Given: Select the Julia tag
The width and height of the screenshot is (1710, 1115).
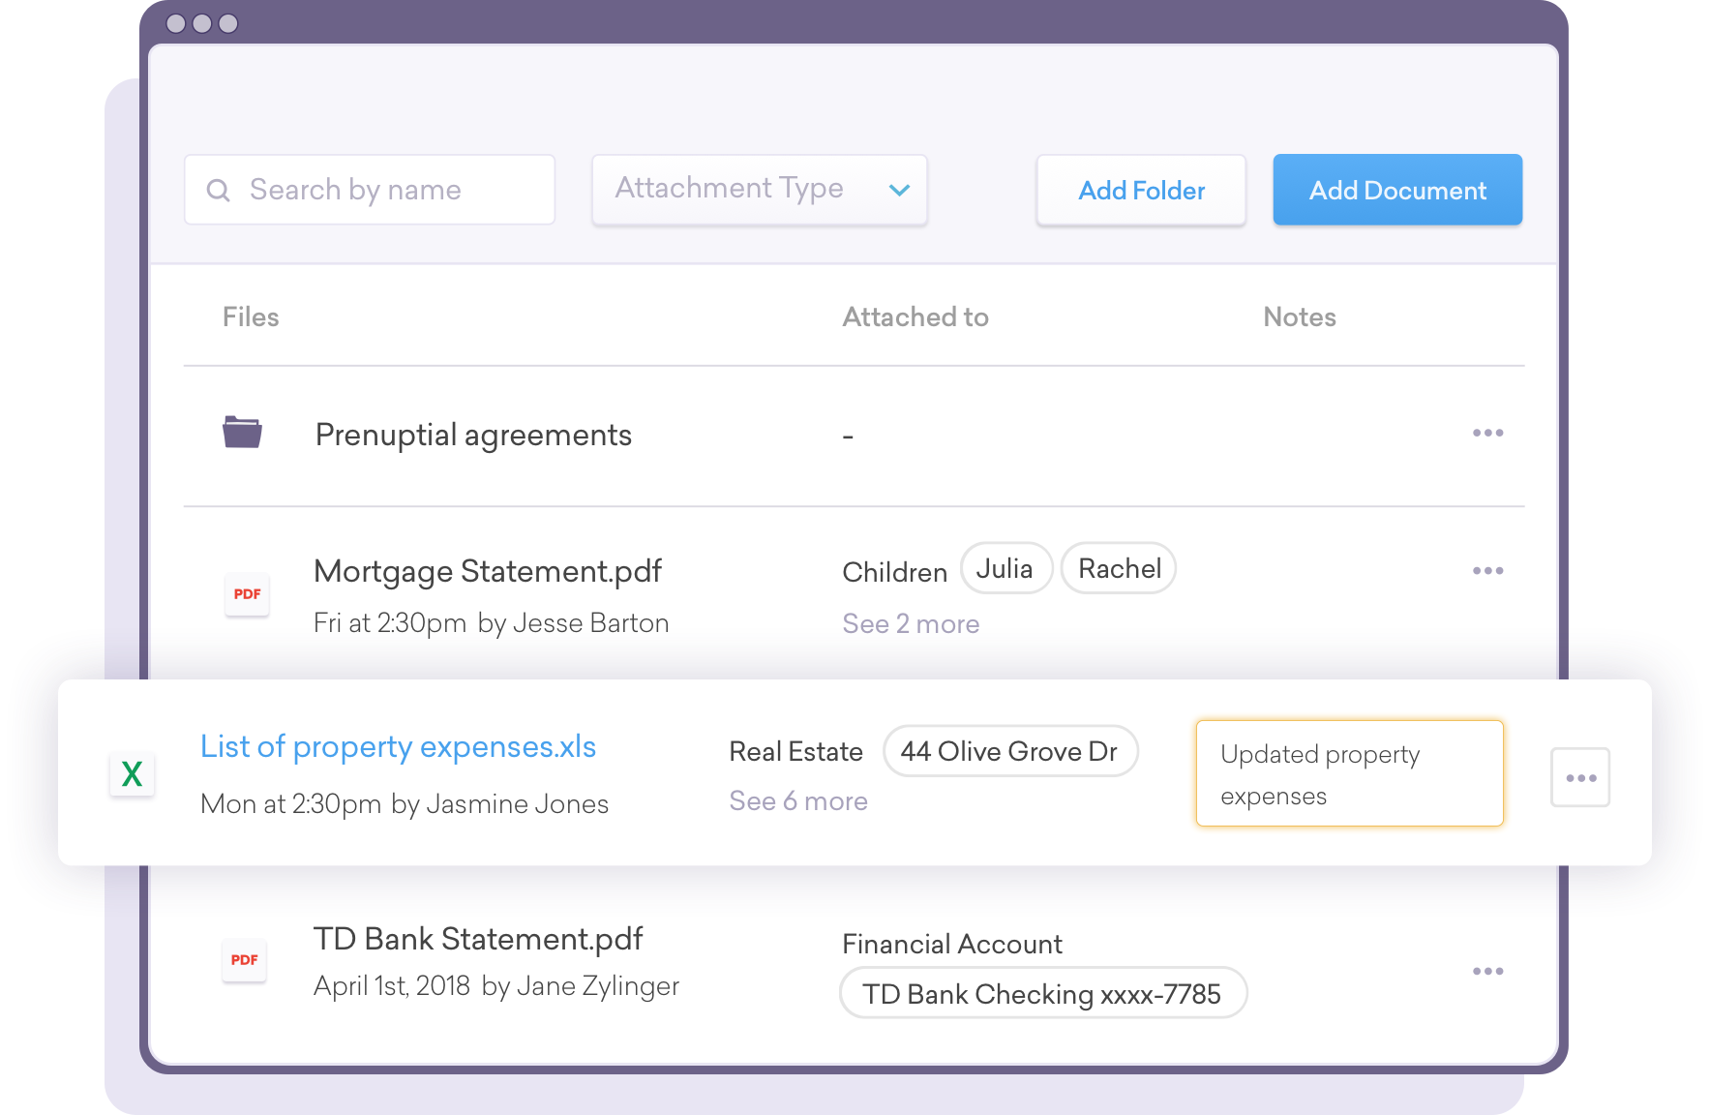Looking at the screenshot, I should 1005,569.
